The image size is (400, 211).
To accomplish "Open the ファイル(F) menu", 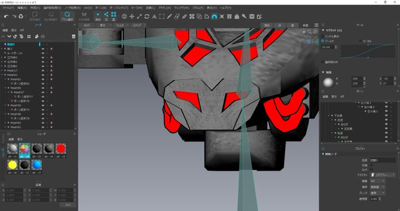I will pyautogui.click(x=8, y=8).
